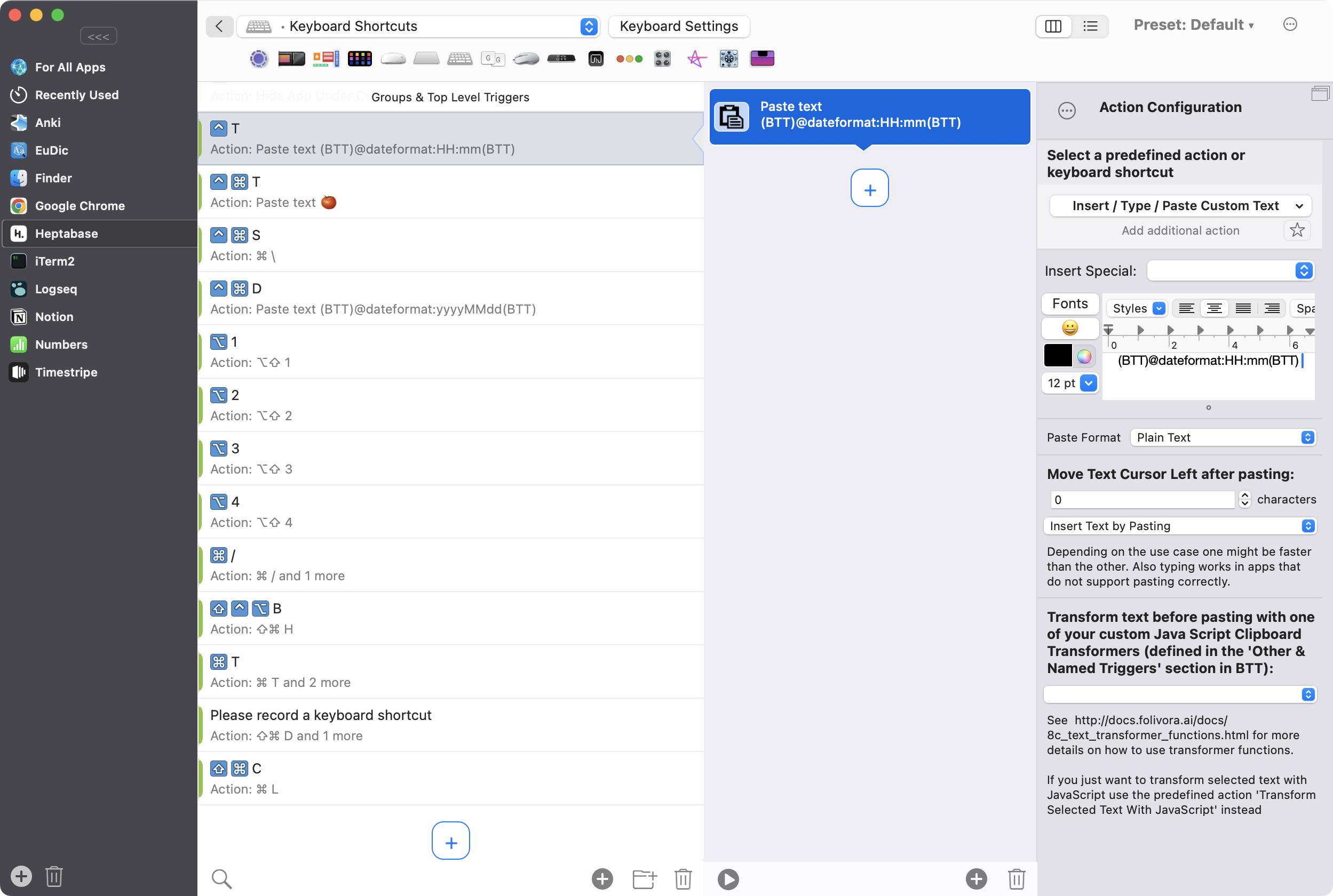The image size is (1333, 896).
Task: Switch to list layout view toggle
Action: (1090, 26)
